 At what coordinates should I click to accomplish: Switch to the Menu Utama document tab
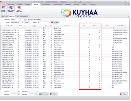tap(4, 16)
